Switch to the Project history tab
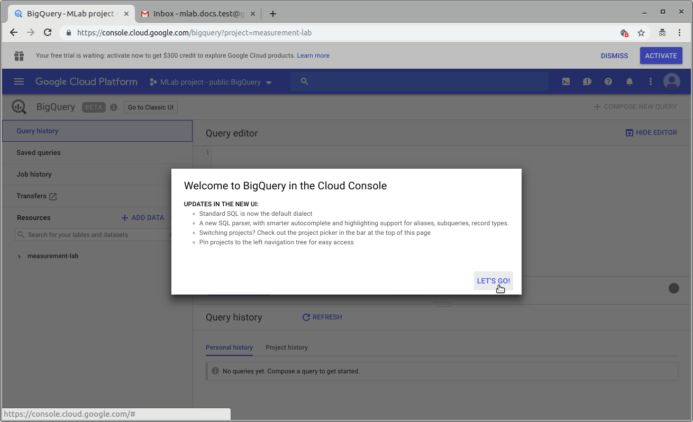The image size is (693, 422). (287, 347)
